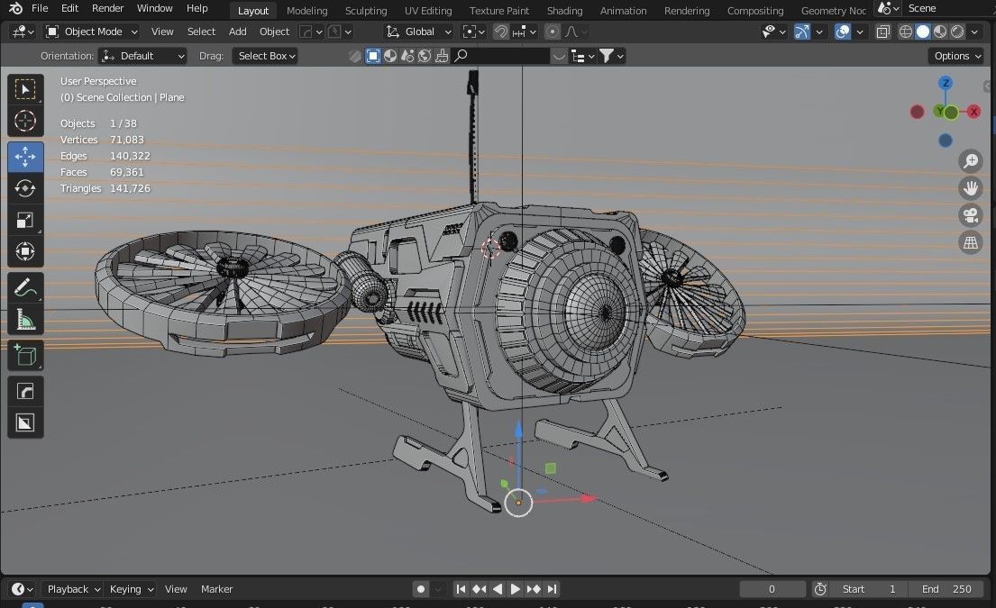Image resolution: width=996 pixels, height=608 pixels.
Task: Switch to the Modeling workspace tab
Action: (x=306, y=11)
